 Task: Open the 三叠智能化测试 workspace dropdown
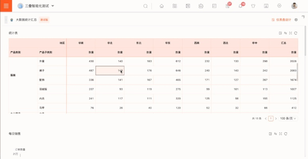coord(53,6)
